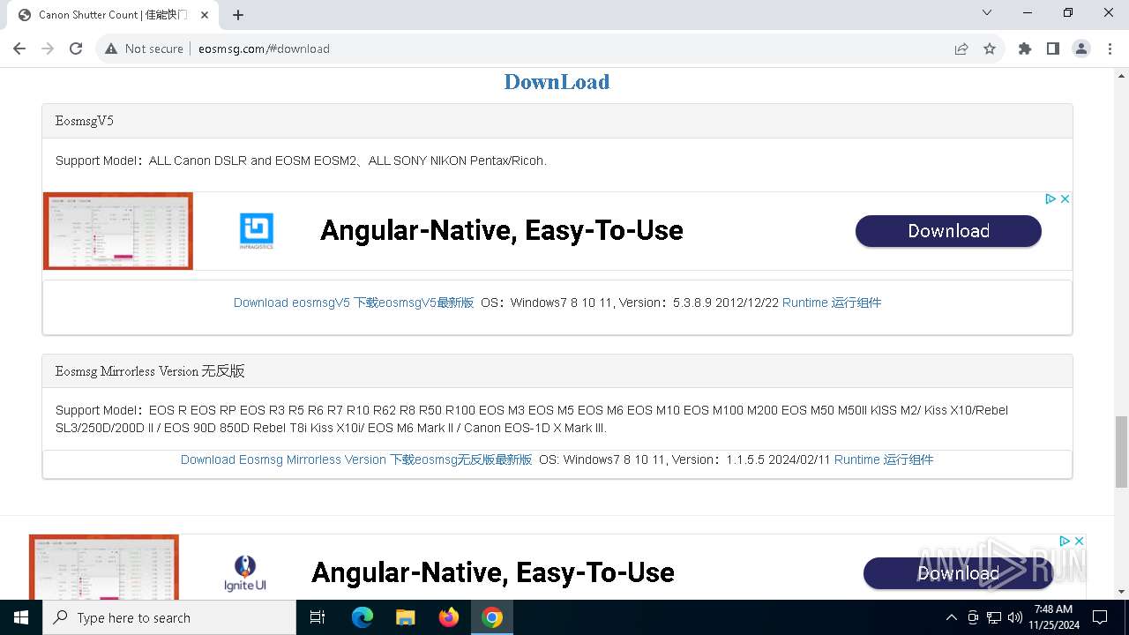Select the Canon Shutter Count tab

click(115, 15)
